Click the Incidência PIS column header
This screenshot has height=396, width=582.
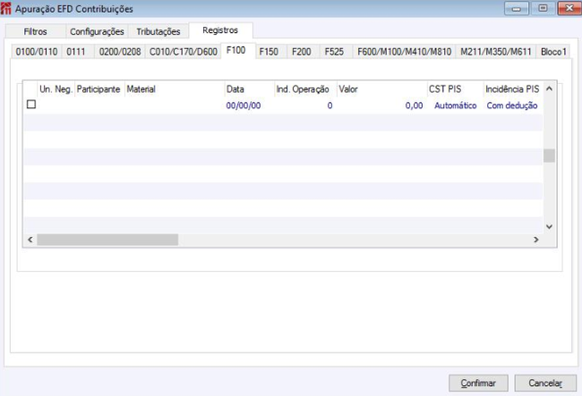click(x=512, y=89)
